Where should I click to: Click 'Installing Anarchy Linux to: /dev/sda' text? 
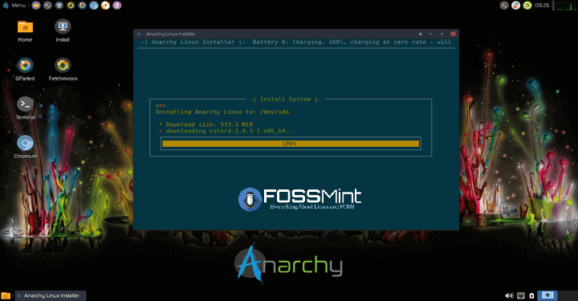222,112
